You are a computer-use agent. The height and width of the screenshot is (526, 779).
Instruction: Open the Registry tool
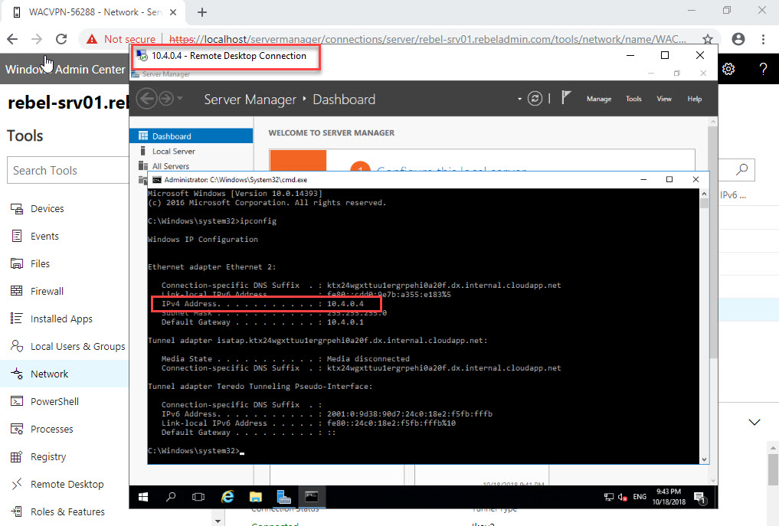click(48, 456)
